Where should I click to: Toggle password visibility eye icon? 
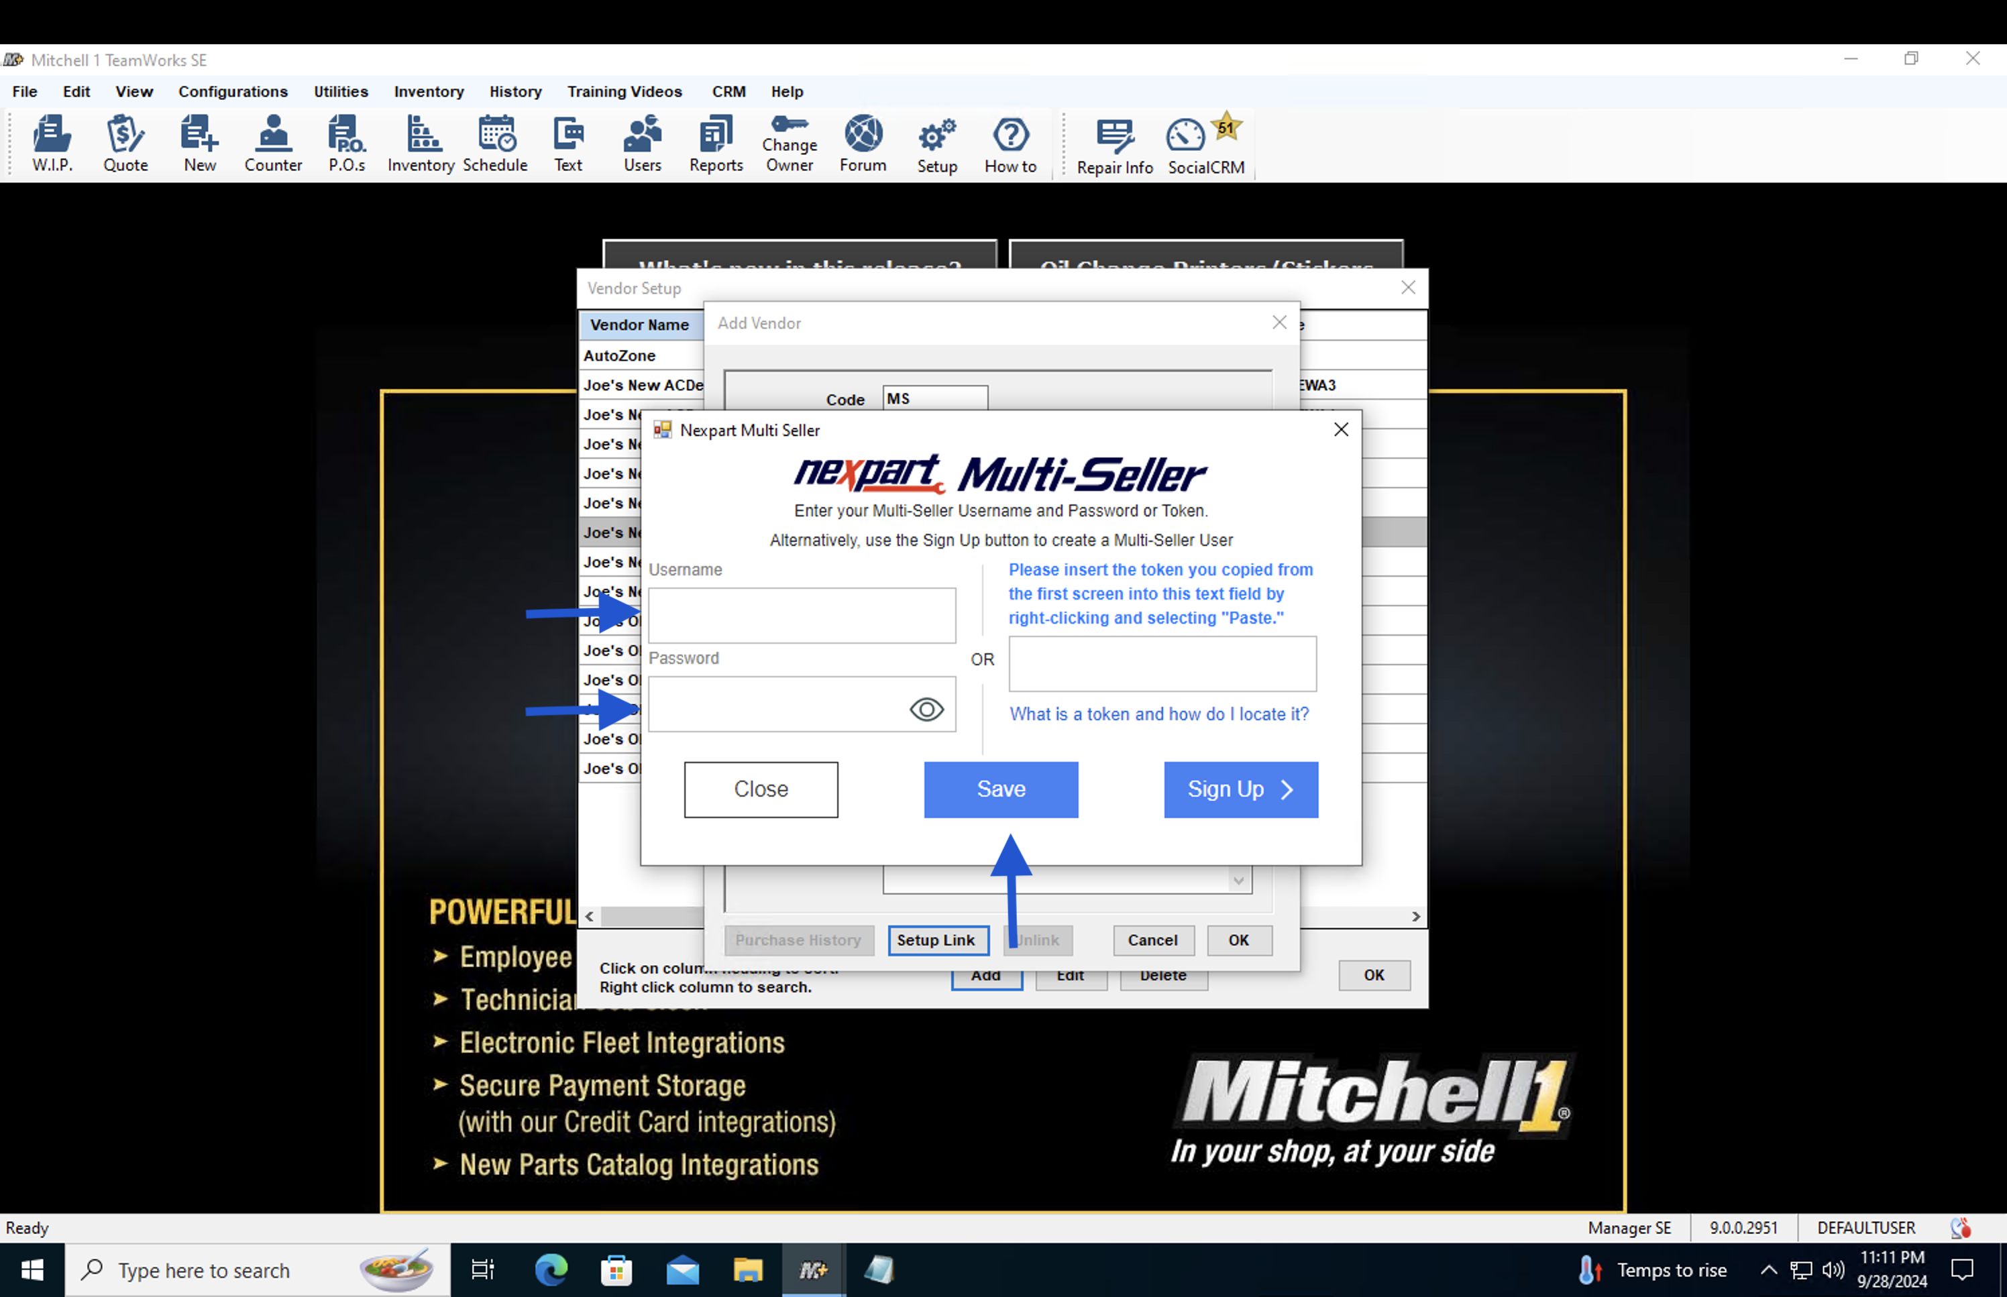pos(926,709)
